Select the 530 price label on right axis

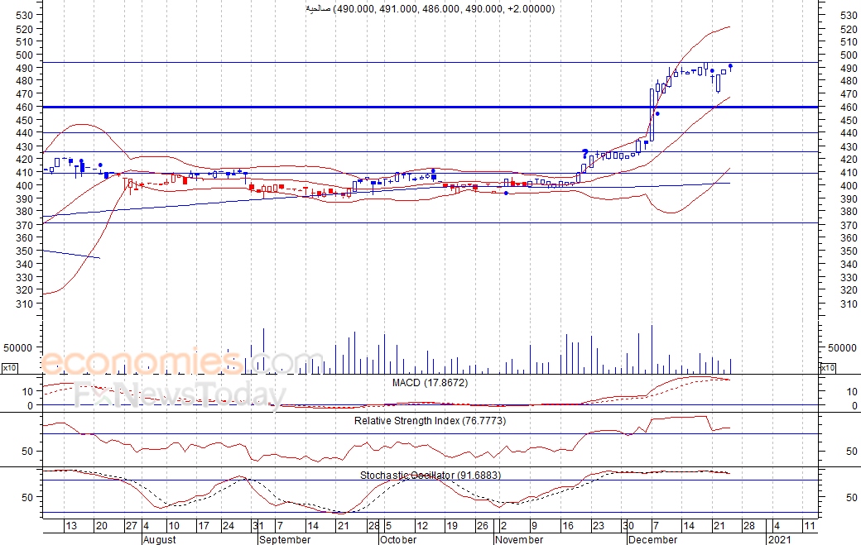click(x=849, y=16)
